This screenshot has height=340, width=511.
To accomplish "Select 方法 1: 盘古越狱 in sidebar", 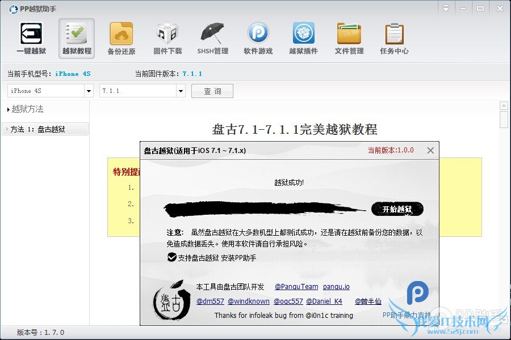I will (x=39, y=129).
